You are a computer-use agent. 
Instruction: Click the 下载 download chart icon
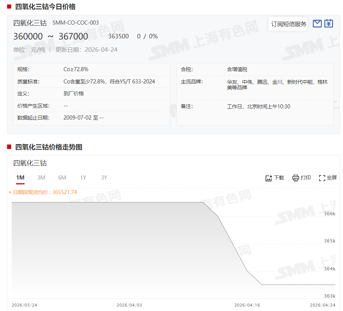(x=274, y=178)
